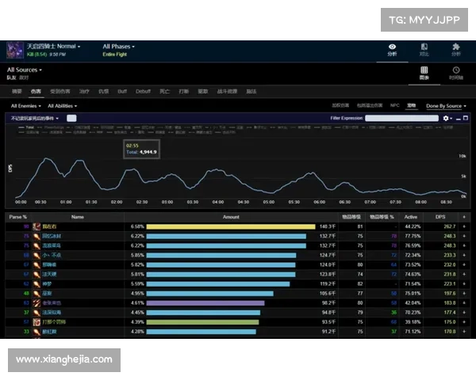Click the yellow 140.3千 amount bar

click(231, 226)
